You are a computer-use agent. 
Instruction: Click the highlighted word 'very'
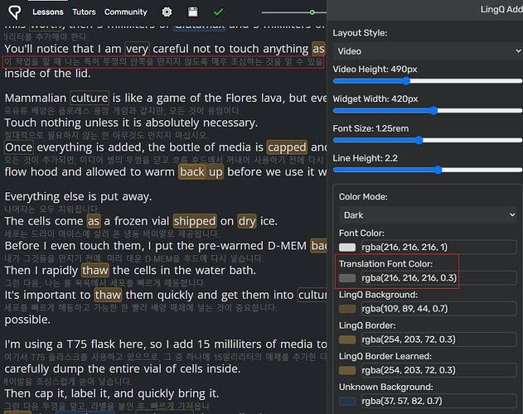coord(137,49)
